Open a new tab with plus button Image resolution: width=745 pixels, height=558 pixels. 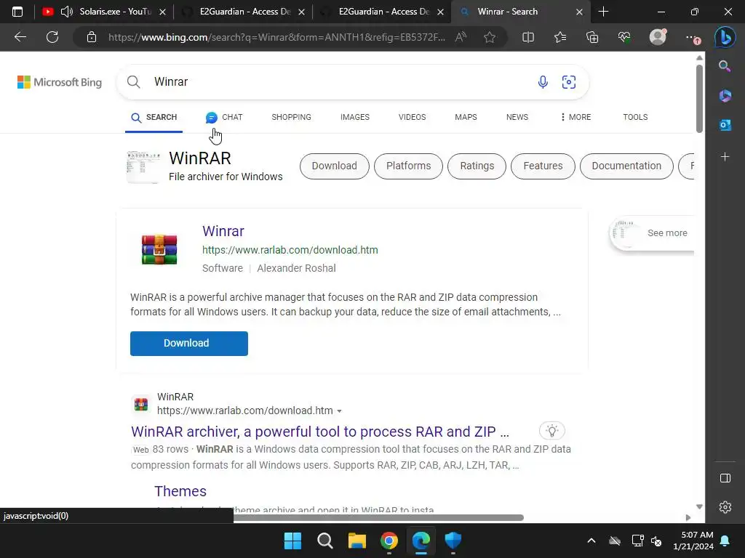(x=603, y=12)
